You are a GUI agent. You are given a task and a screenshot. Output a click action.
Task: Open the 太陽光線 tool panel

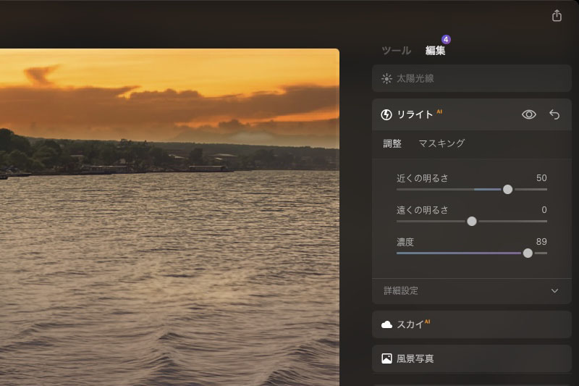472,78
